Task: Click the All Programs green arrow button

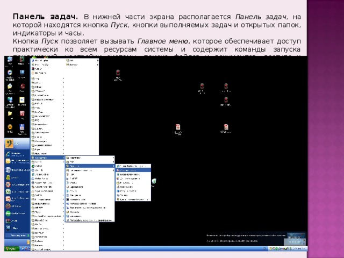Action: tap(19, 235)
